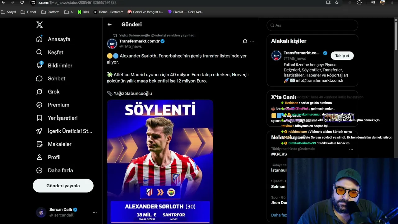The height and width of the screenshot is (224, 398).
Task: Click the Ara search field
Action: pos(312,25)
